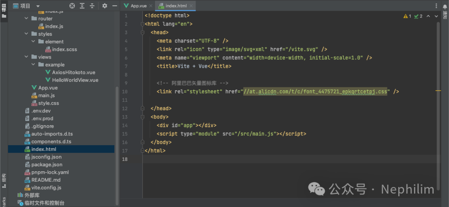Select index.html in project tree
The height and width of the screenshot is (207, 449).
pos(61,149)
